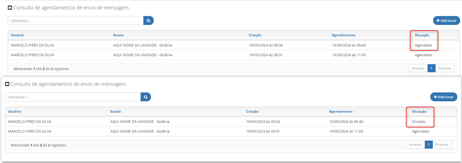Go to Próxima page in upper table

[444, 68]
